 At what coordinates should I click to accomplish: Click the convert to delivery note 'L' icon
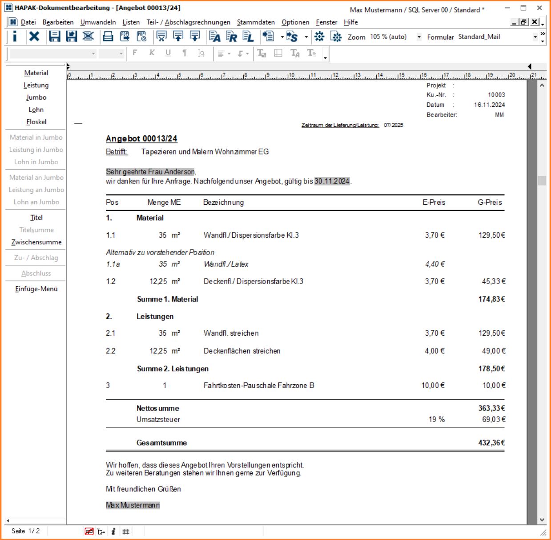(x=248, y=37)
